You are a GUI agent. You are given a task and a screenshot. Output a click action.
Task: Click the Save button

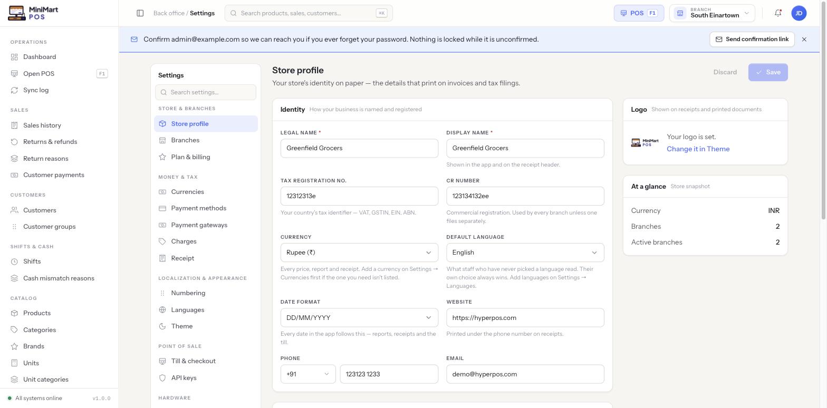[768, 72]
